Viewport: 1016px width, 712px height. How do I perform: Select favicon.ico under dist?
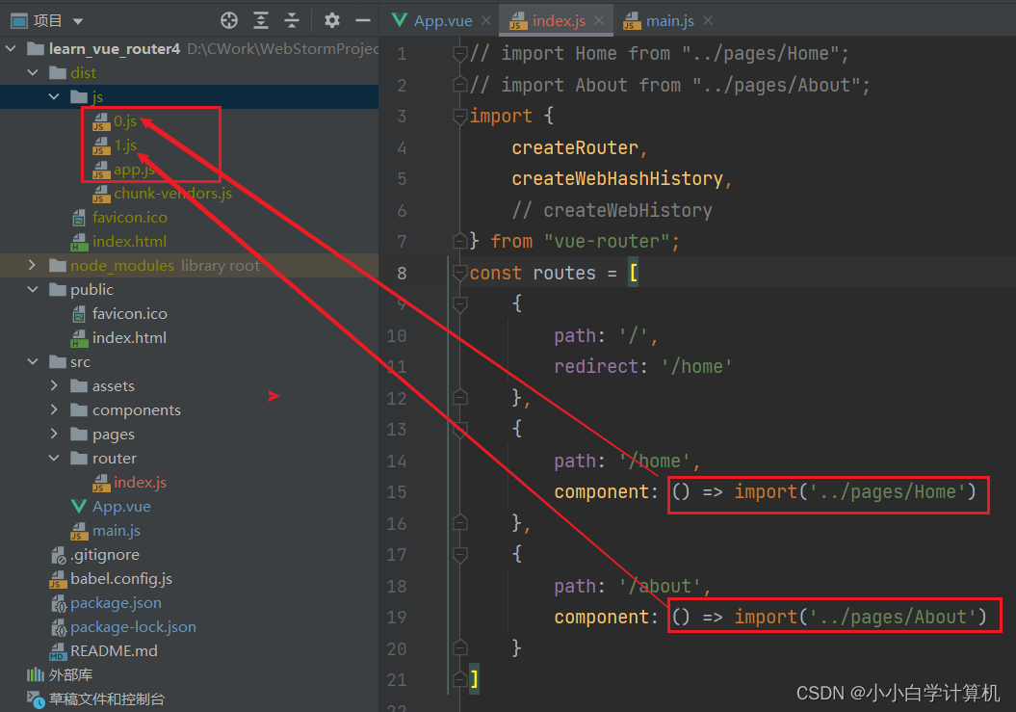tap(130, 217)
